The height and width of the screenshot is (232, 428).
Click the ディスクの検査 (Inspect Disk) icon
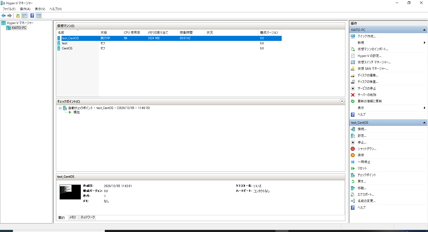tap(353, 82)
